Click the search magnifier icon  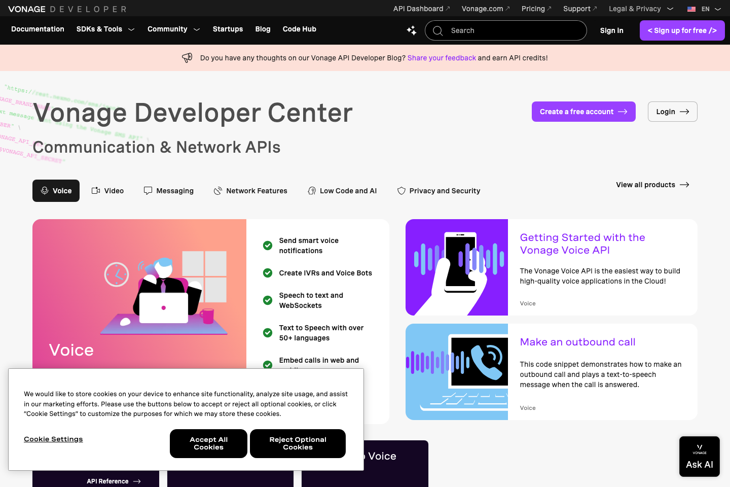[x=437, y=30]
